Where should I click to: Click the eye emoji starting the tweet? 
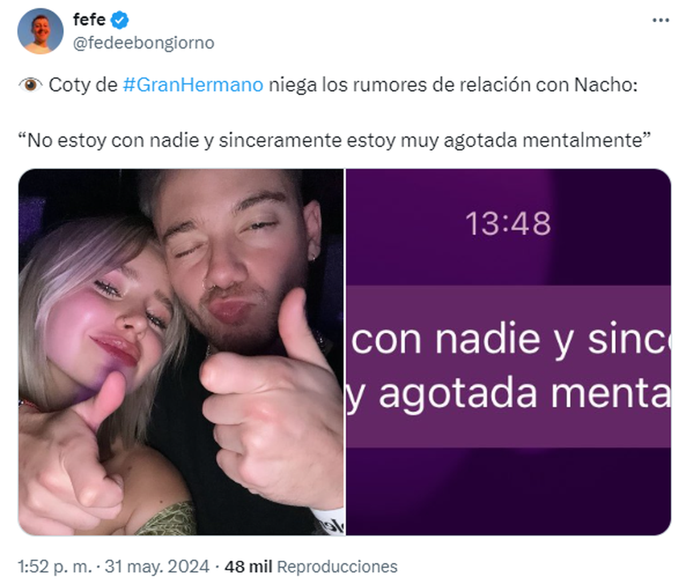tap(30, 85)
